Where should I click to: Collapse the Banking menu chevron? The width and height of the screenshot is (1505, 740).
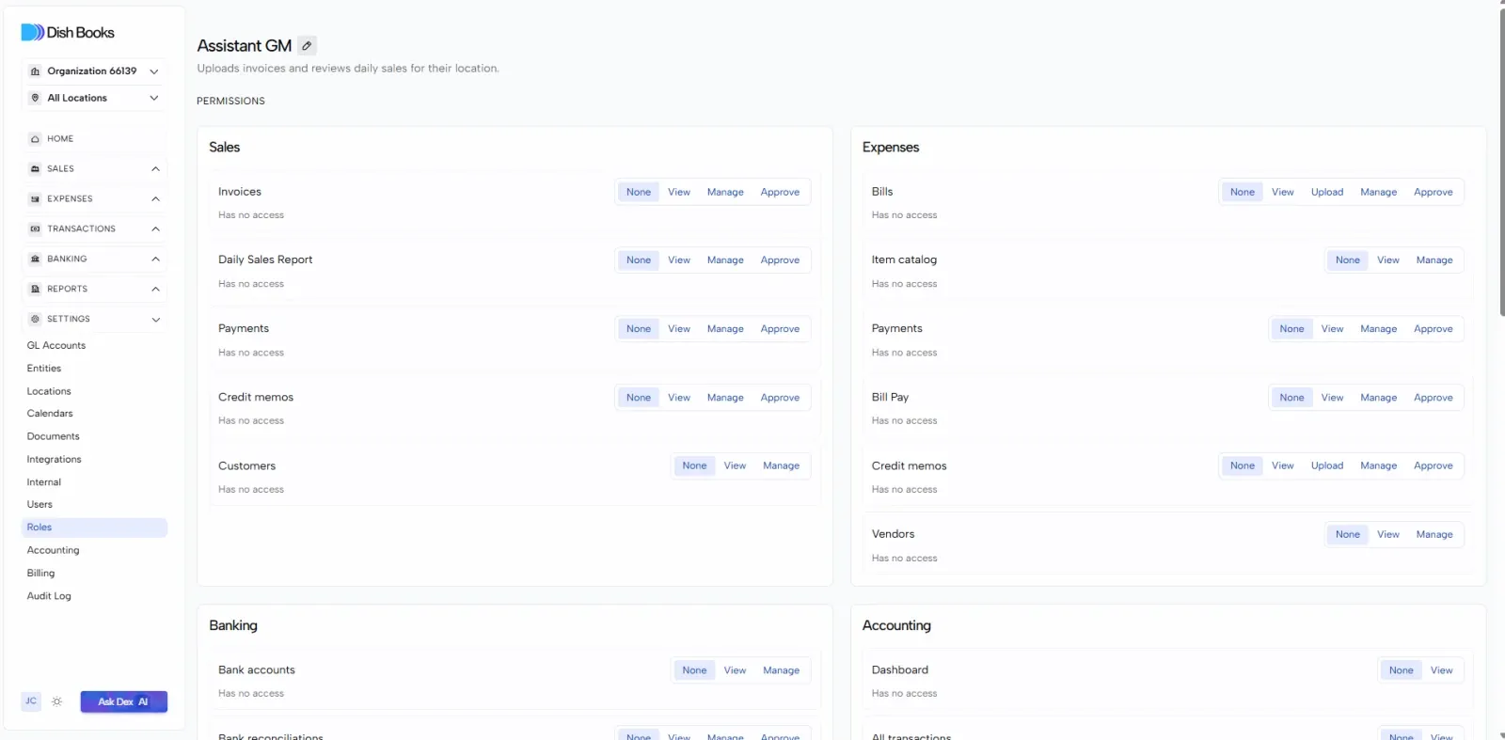[155, 260]
